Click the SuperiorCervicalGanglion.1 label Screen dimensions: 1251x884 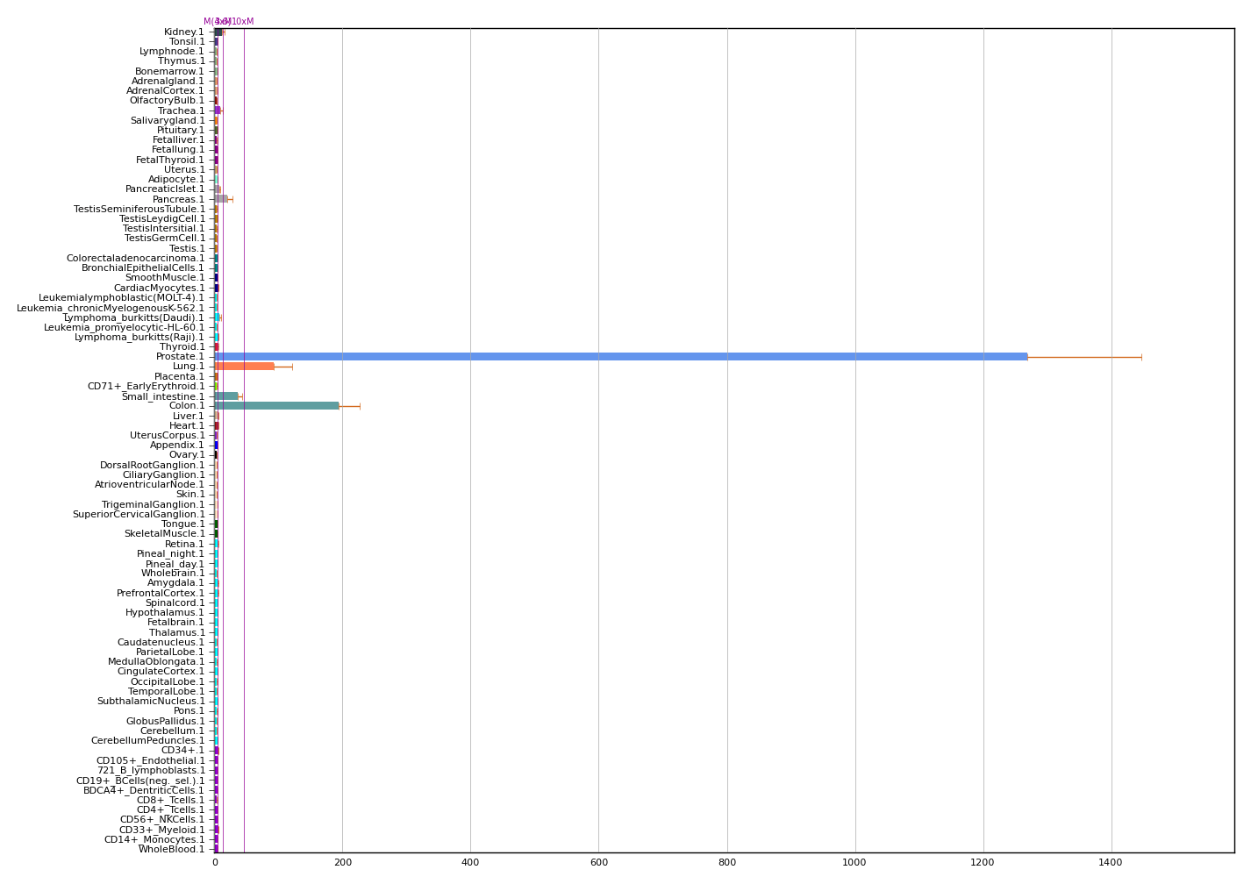tap(138, 515)
